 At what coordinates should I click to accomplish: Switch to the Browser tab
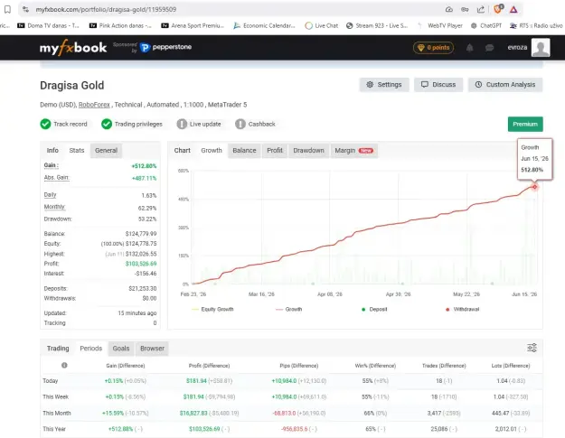[152, 349]
